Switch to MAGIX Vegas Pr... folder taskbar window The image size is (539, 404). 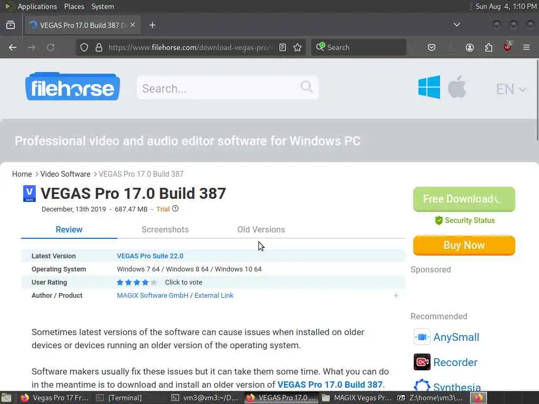(x=357, y=398)
